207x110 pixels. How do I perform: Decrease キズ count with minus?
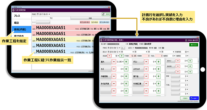tap(114, 69)
